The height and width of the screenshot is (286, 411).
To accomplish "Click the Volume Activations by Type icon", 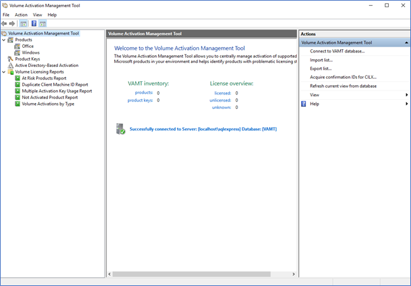I will click(17, 104).
